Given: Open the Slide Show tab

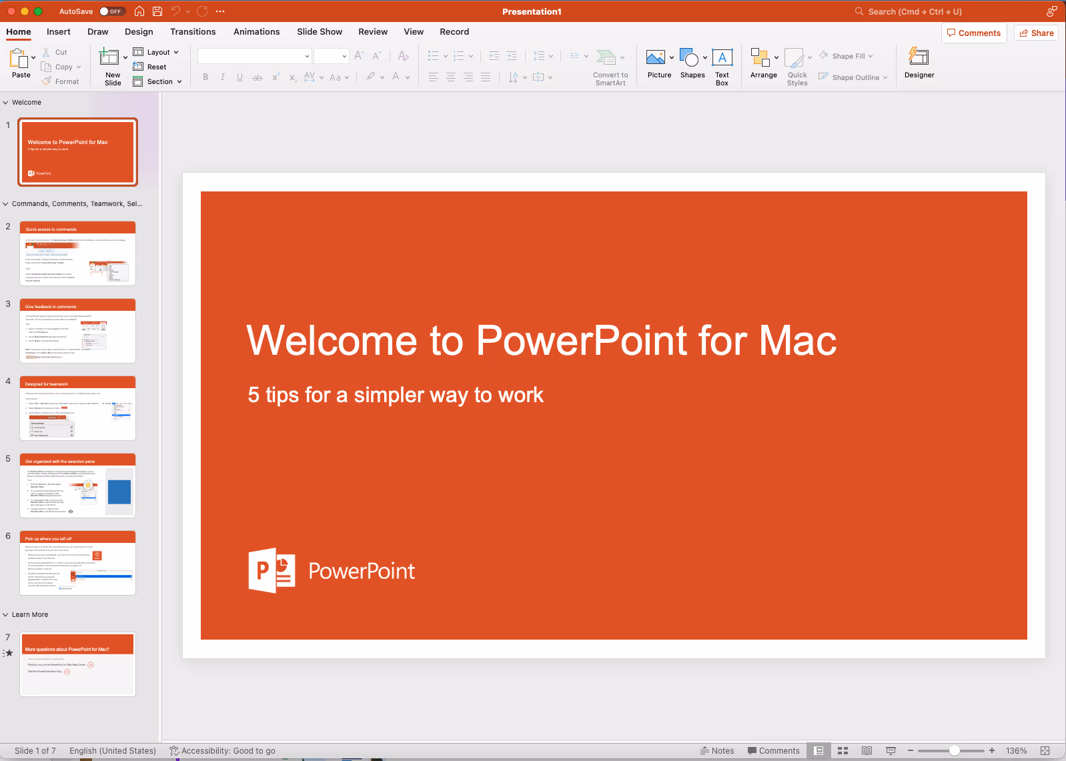Looking at the screenshot, I should (320, 31).
